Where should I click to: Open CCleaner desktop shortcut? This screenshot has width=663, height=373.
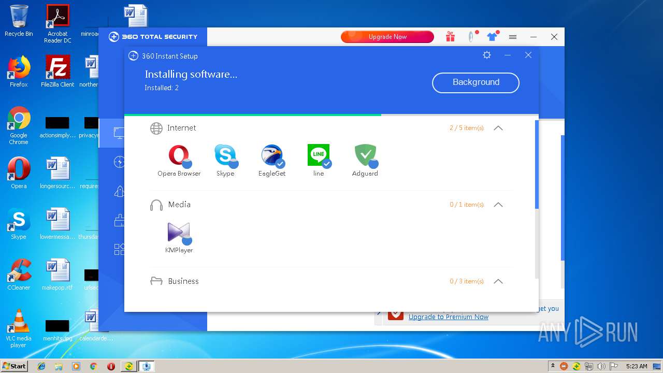19,275
